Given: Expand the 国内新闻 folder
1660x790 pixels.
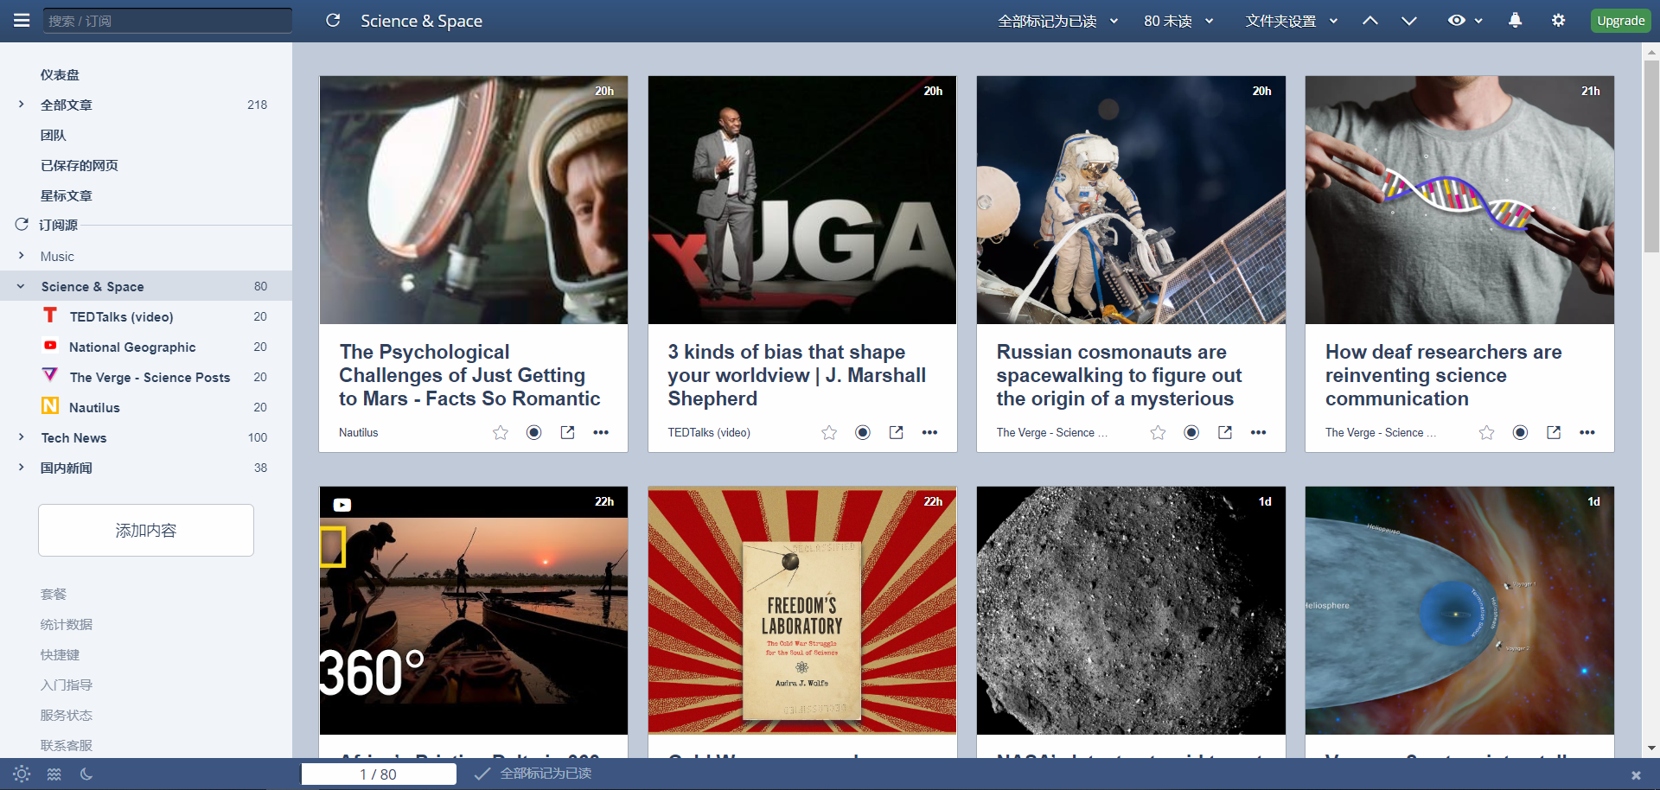Looking at the screenshot, I should click(x=21, y=468).
